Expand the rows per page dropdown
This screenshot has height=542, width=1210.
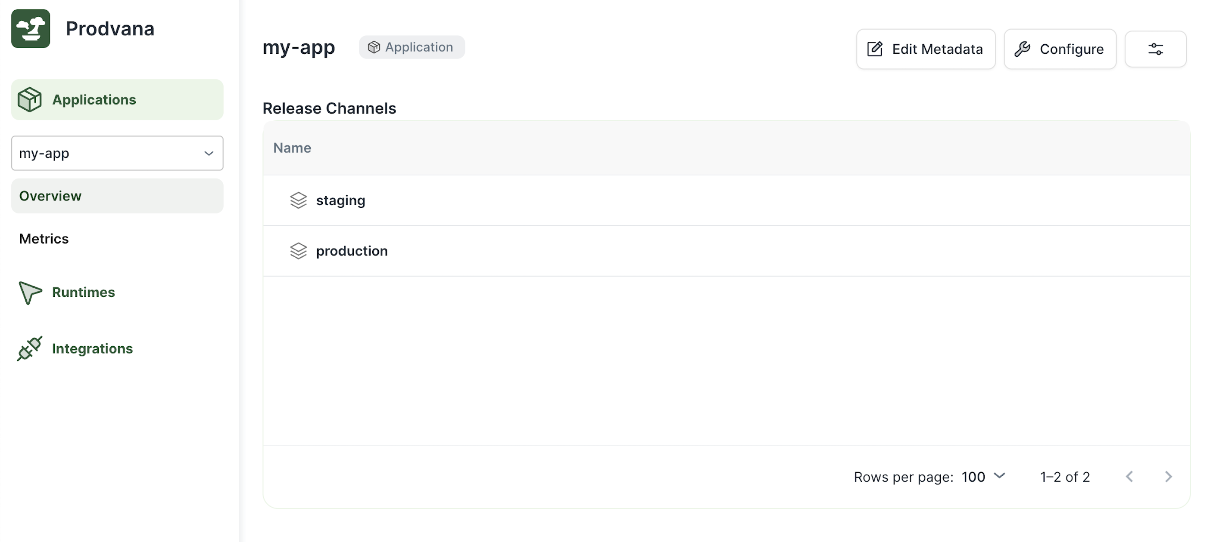tap(984, 477)
